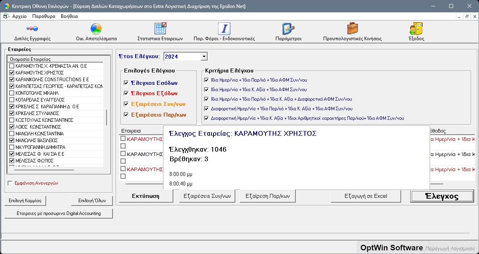Image resolution: width=479 pixels, height=254 pixels.
Task: Select the Παρ. Φόροι - Ενδοκοινοτικές icon
Action: tap(224, 29)
